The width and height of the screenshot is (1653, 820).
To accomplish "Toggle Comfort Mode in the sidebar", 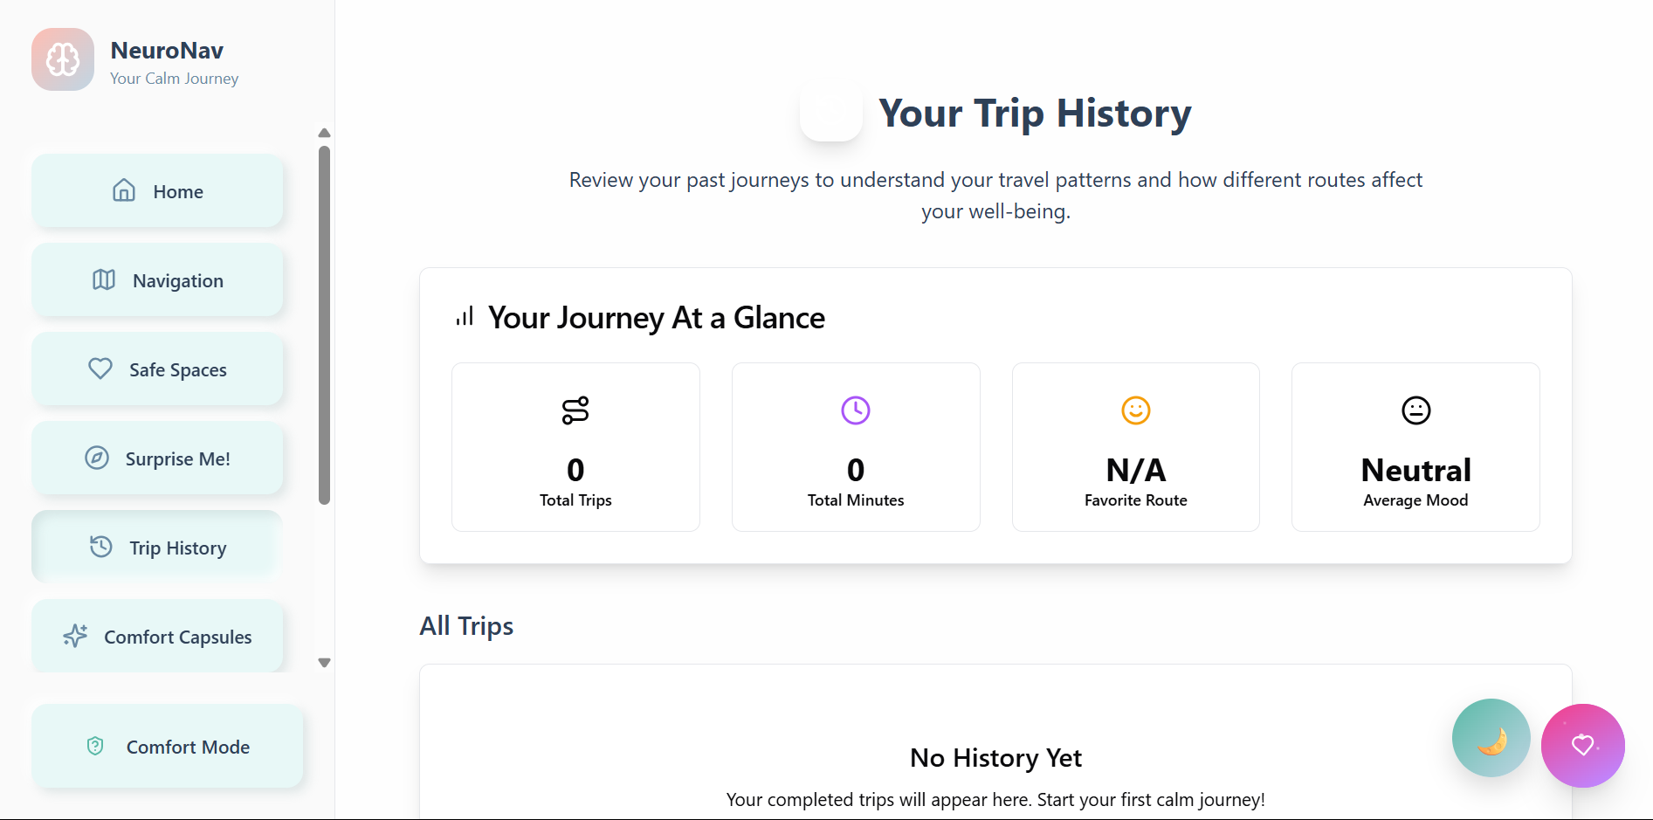I will click(168, 747).
